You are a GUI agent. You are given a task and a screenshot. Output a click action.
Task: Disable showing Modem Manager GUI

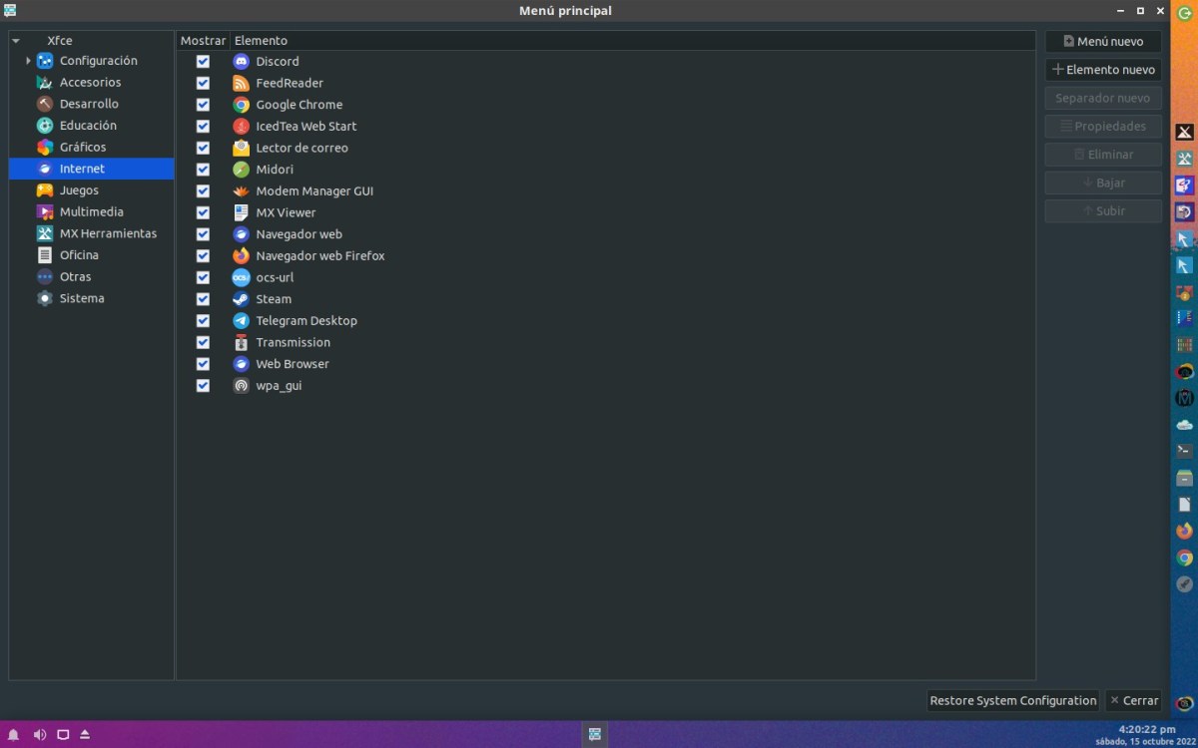(203, 191)
